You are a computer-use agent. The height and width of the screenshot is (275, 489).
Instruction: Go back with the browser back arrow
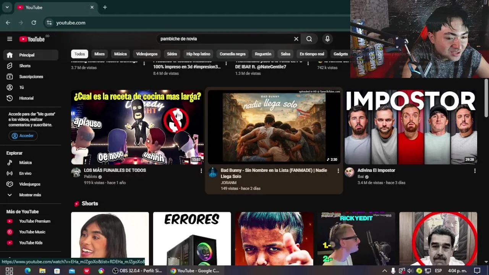(8, 23)
